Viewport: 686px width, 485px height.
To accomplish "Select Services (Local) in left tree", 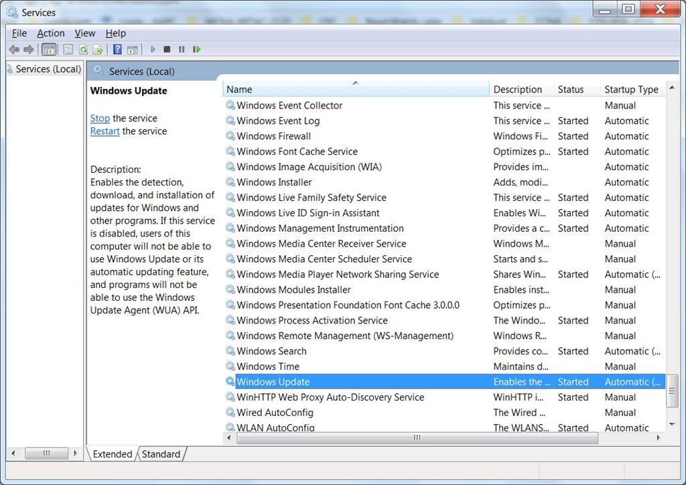I will (x=48, y=69).
